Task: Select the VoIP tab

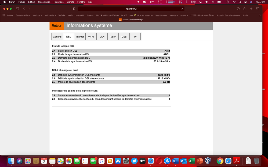Action: (113, 37)
